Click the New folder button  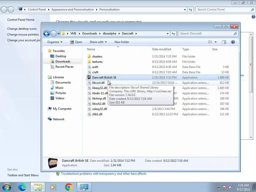[x=122, y=42]
